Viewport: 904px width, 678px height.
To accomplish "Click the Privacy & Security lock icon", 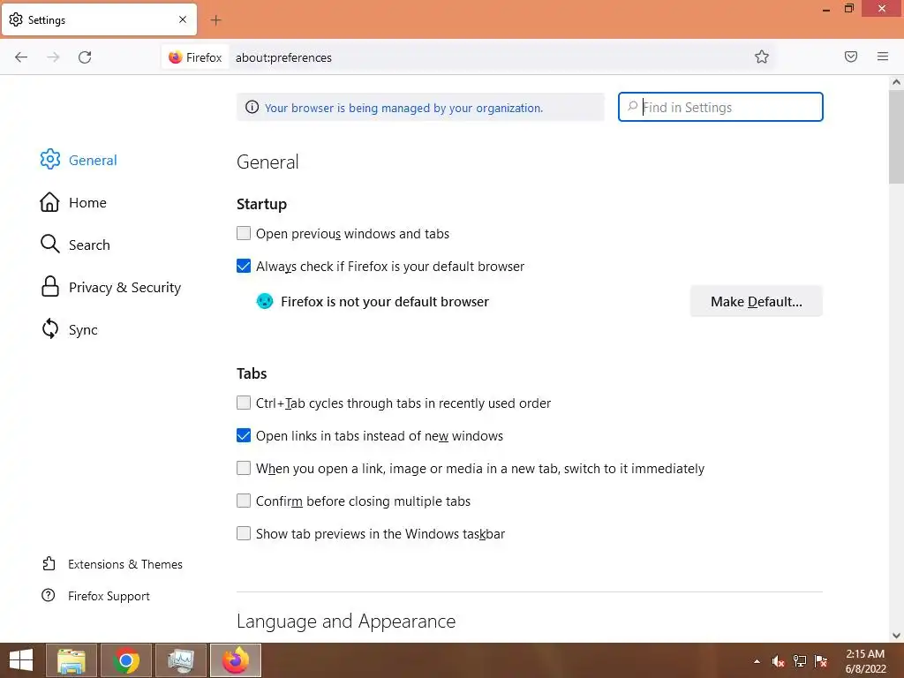I will coord(50,287).
